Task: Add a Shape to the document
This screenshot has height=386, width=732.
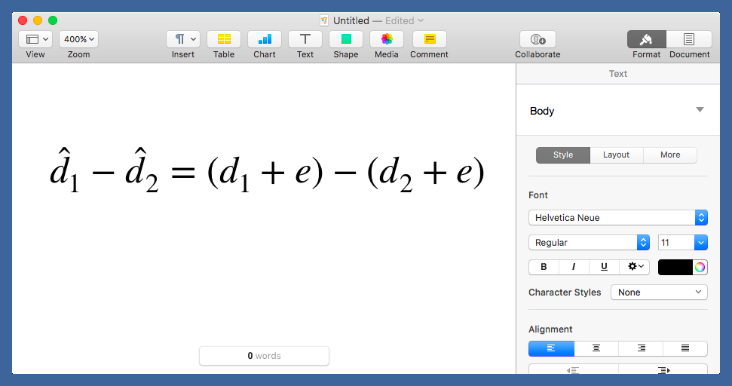Action: click(x=346, y=39)
